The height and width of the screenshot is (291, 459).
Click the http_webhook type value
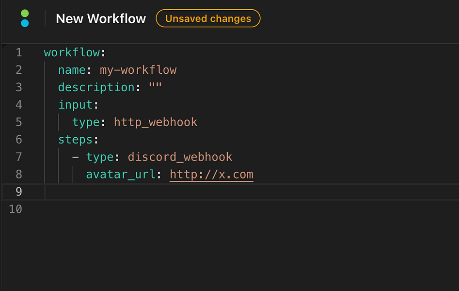[x=156, y=122]
